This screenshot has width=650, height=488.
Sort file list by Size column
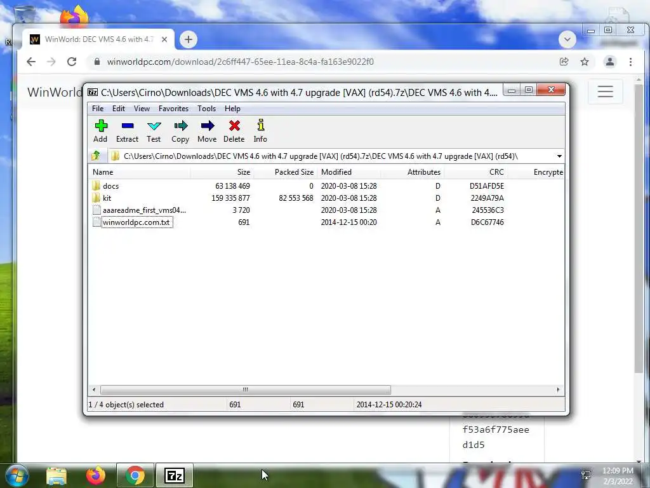(x=222, y=172)
